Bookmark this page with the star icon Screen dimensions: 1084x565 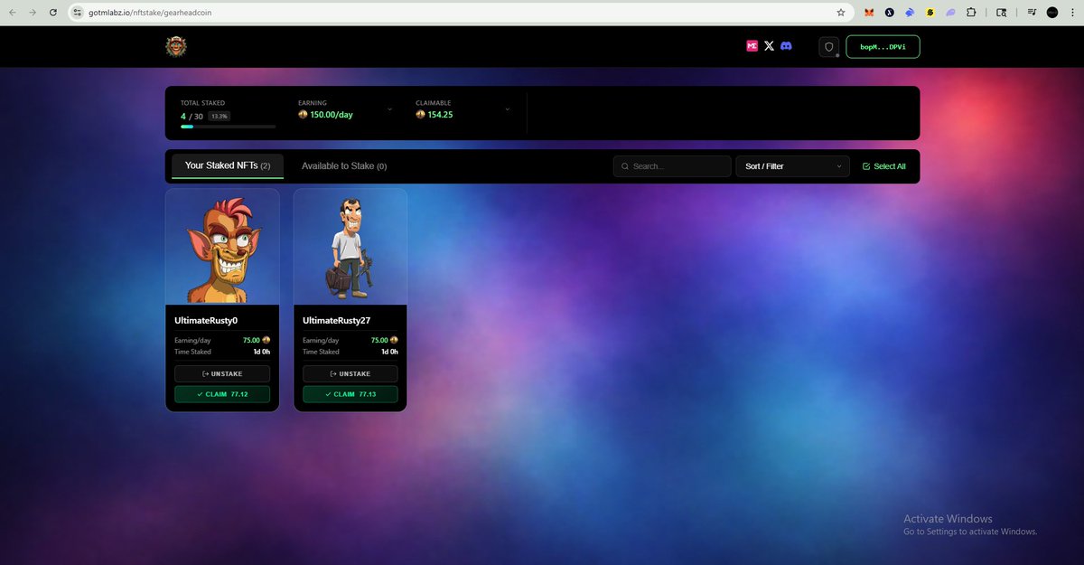(841, 13)
